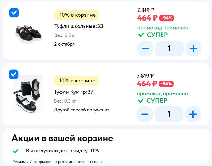Select Другой способ получения link
The width and height of the screenshot is (212, 166).
tap(82, 110)
